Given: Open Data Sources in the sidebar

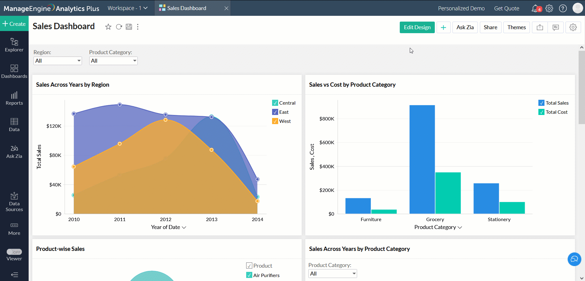Looking at the screenshot, I should [14, 202].
